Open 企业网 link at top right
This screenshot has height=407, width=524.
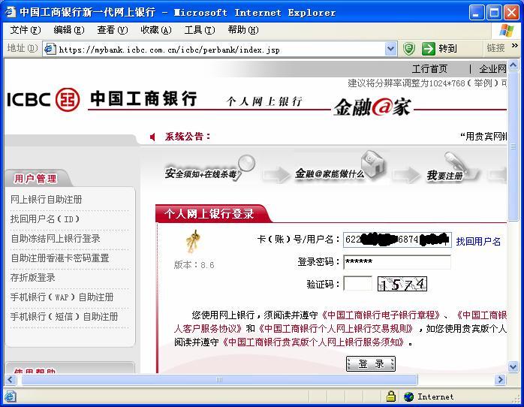tap(492, 69)
